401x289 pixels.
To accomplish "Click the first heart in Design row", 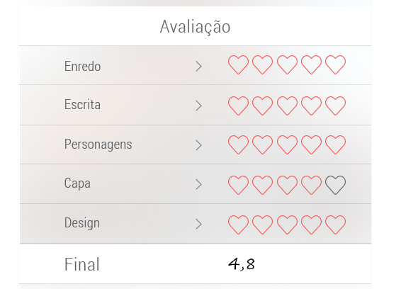I will tap(238, 225).
